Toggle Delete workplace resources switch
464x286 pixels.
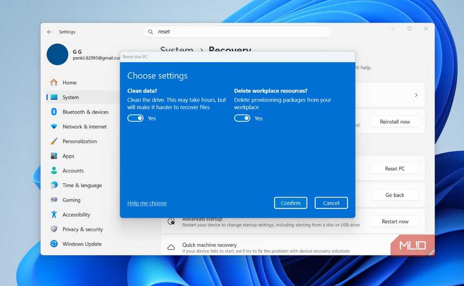point(242,118)
